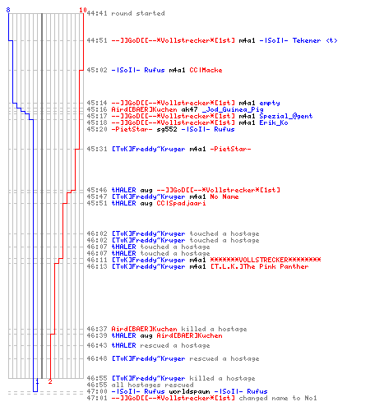Click the 47:01 'changed name to No1' entry
This screenshot has width=370, height=411.
pos(201,398)
